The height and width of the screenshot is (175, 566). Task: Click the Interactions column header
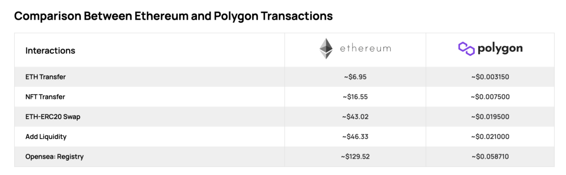[x=50, y=51]
